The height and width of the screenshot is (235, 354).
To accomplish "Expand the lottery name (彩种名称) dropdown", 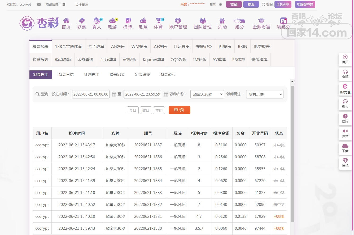I will (x=207, y=94).
